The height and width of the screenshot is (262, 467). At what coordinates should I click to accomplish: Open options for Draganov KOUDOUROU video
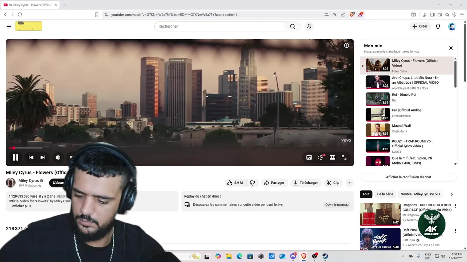tap(455, 206)
